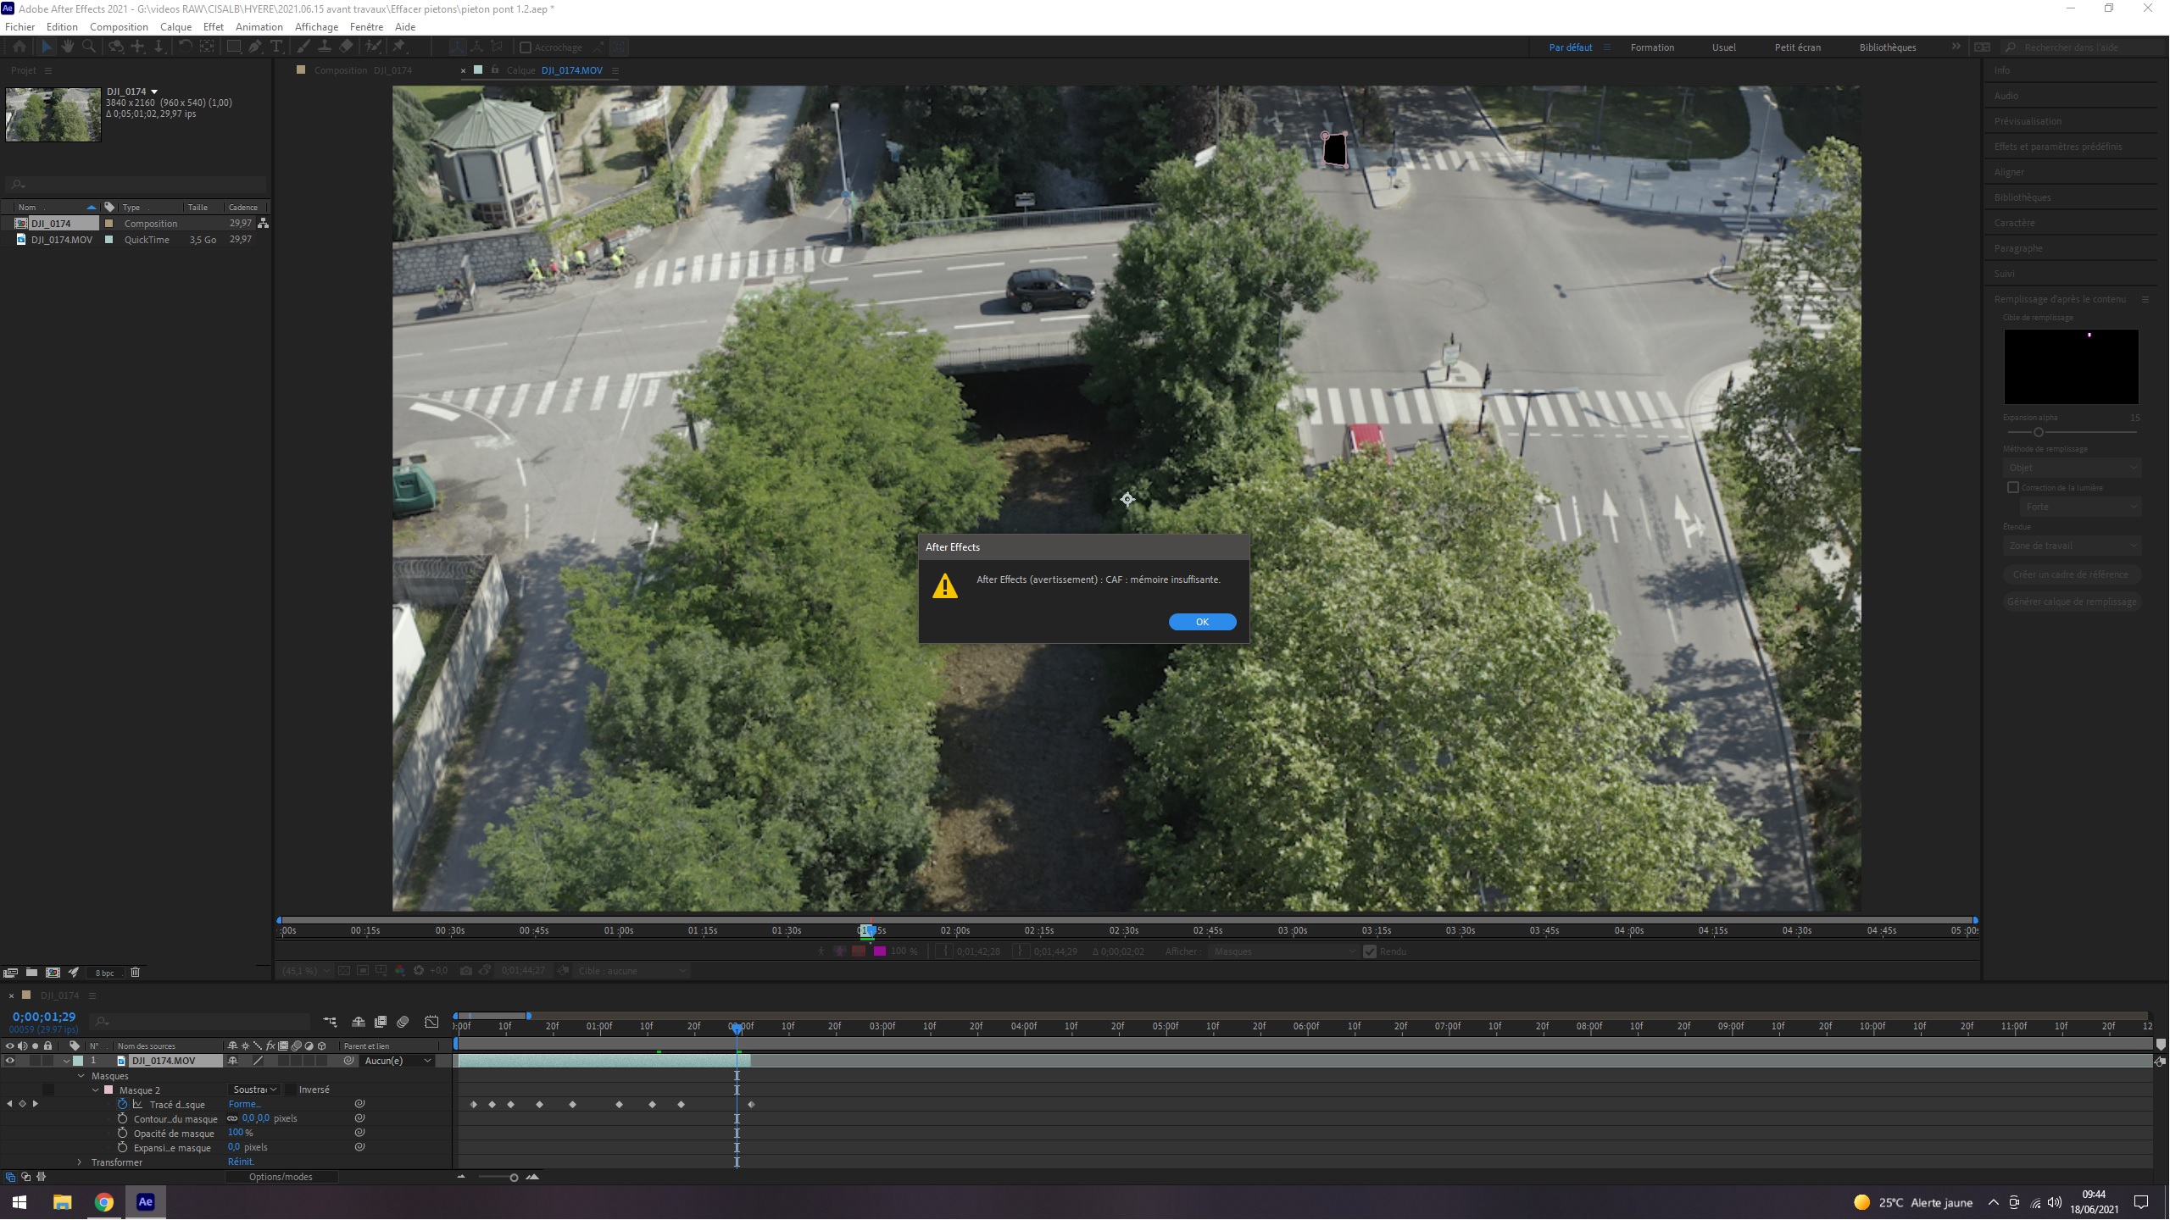This screenshot has width=2170, height=1220.
Task: Click the pink Masque 2 color swatch
Action: coord(108,1090)
